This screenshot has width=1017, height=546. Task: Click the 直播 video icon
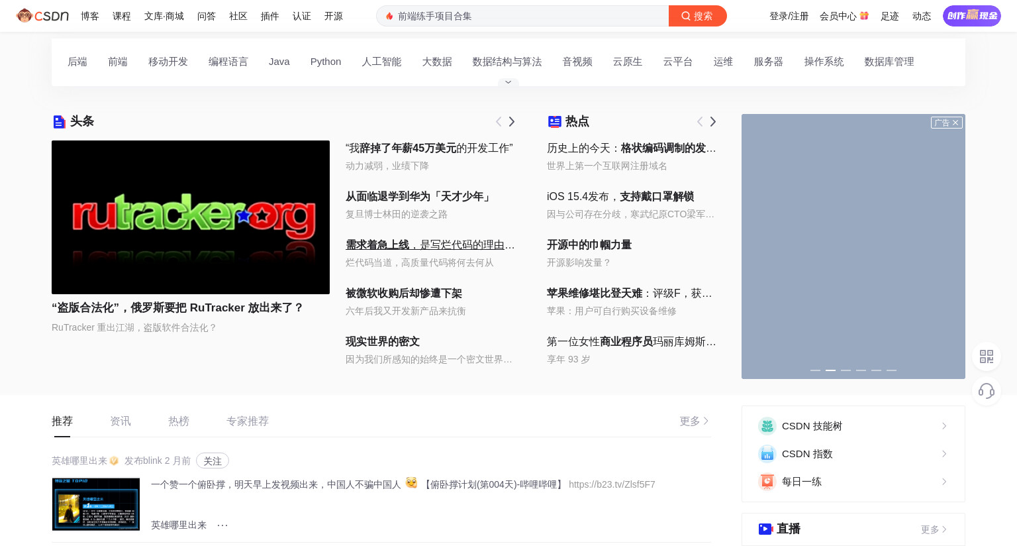765,529
